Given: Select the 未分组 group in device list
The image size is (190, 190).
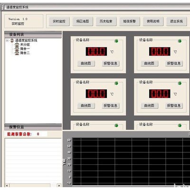Looking at the screenshot, I should [x=25, y=45].
